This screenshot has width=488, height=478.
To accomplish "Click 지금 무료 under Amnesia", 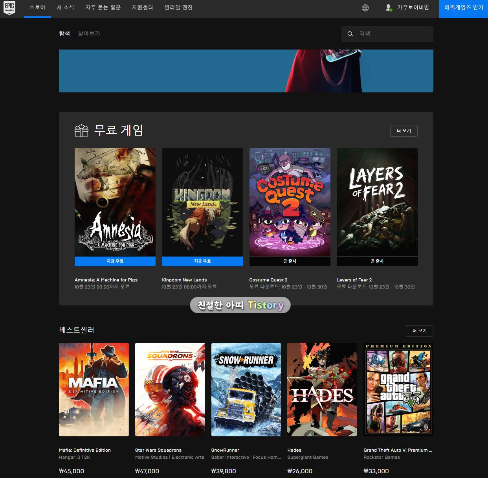I will point(115,261).
